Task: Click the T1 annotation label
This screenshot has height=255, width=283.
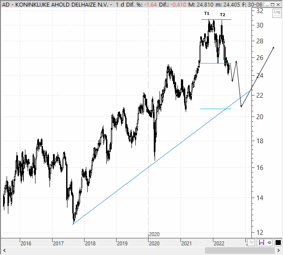Action: [207, 14]
